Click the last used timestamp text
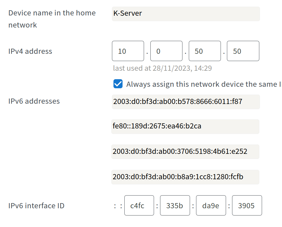Viewport: 282px width, 227px height. coord(162,68)
